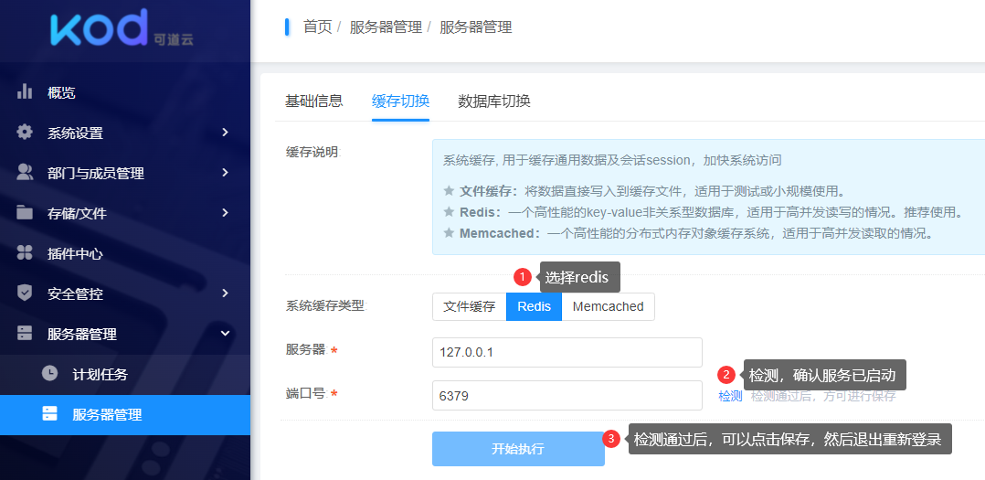
Task: Select 文件缓存 as cache type
Action: [469, 306]
